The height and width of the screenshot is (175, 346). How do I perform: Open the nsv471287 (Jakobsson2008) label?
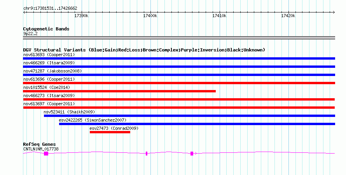[x=52, y=71]
